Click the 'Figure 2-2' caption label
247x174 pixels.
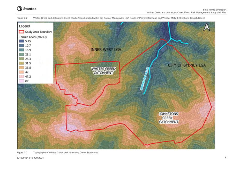coord(22,18)
